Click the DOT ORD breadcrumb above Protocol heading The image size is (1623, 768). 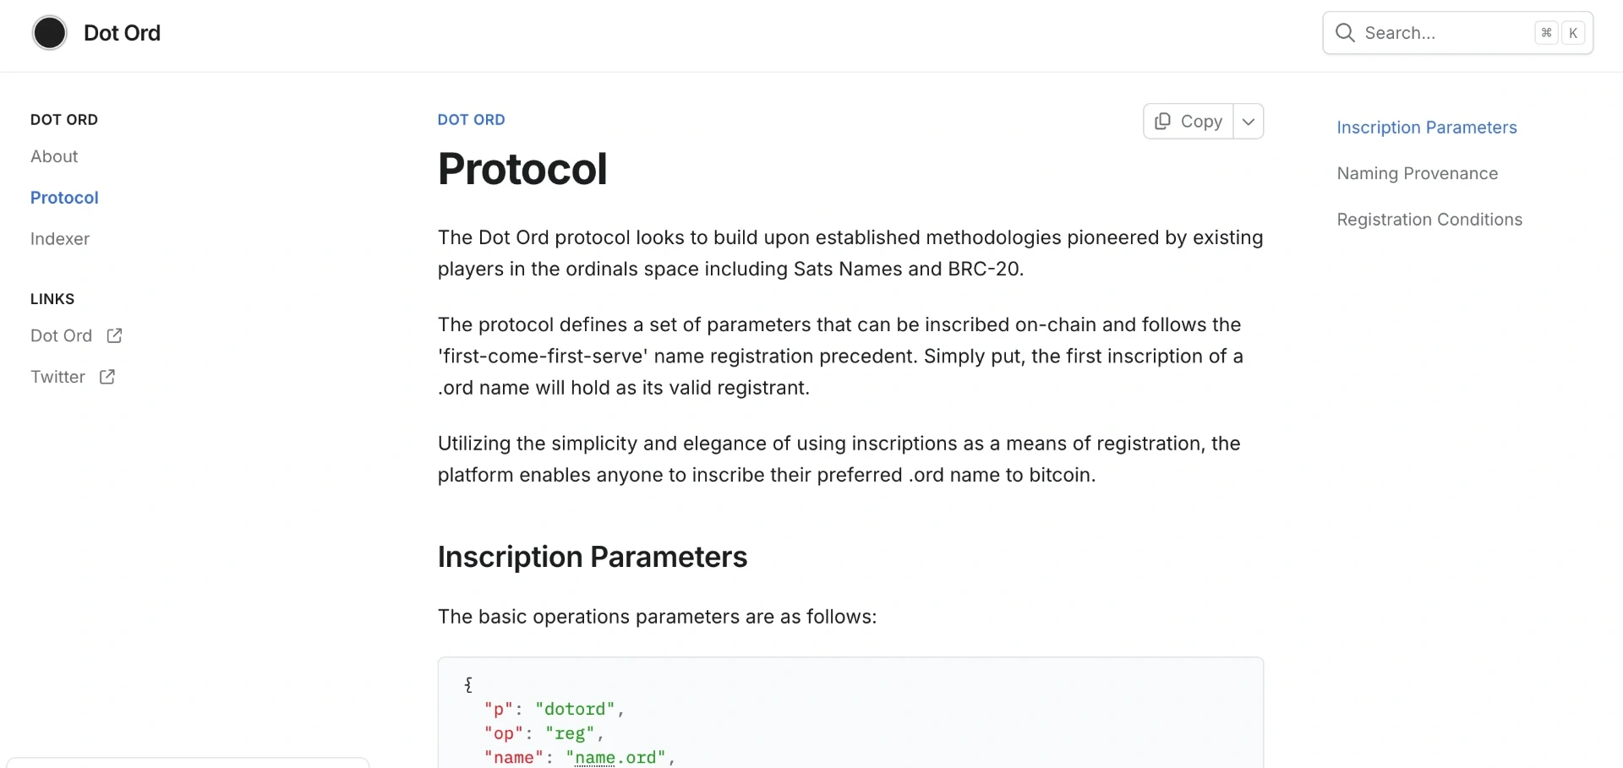click(472, 120)
